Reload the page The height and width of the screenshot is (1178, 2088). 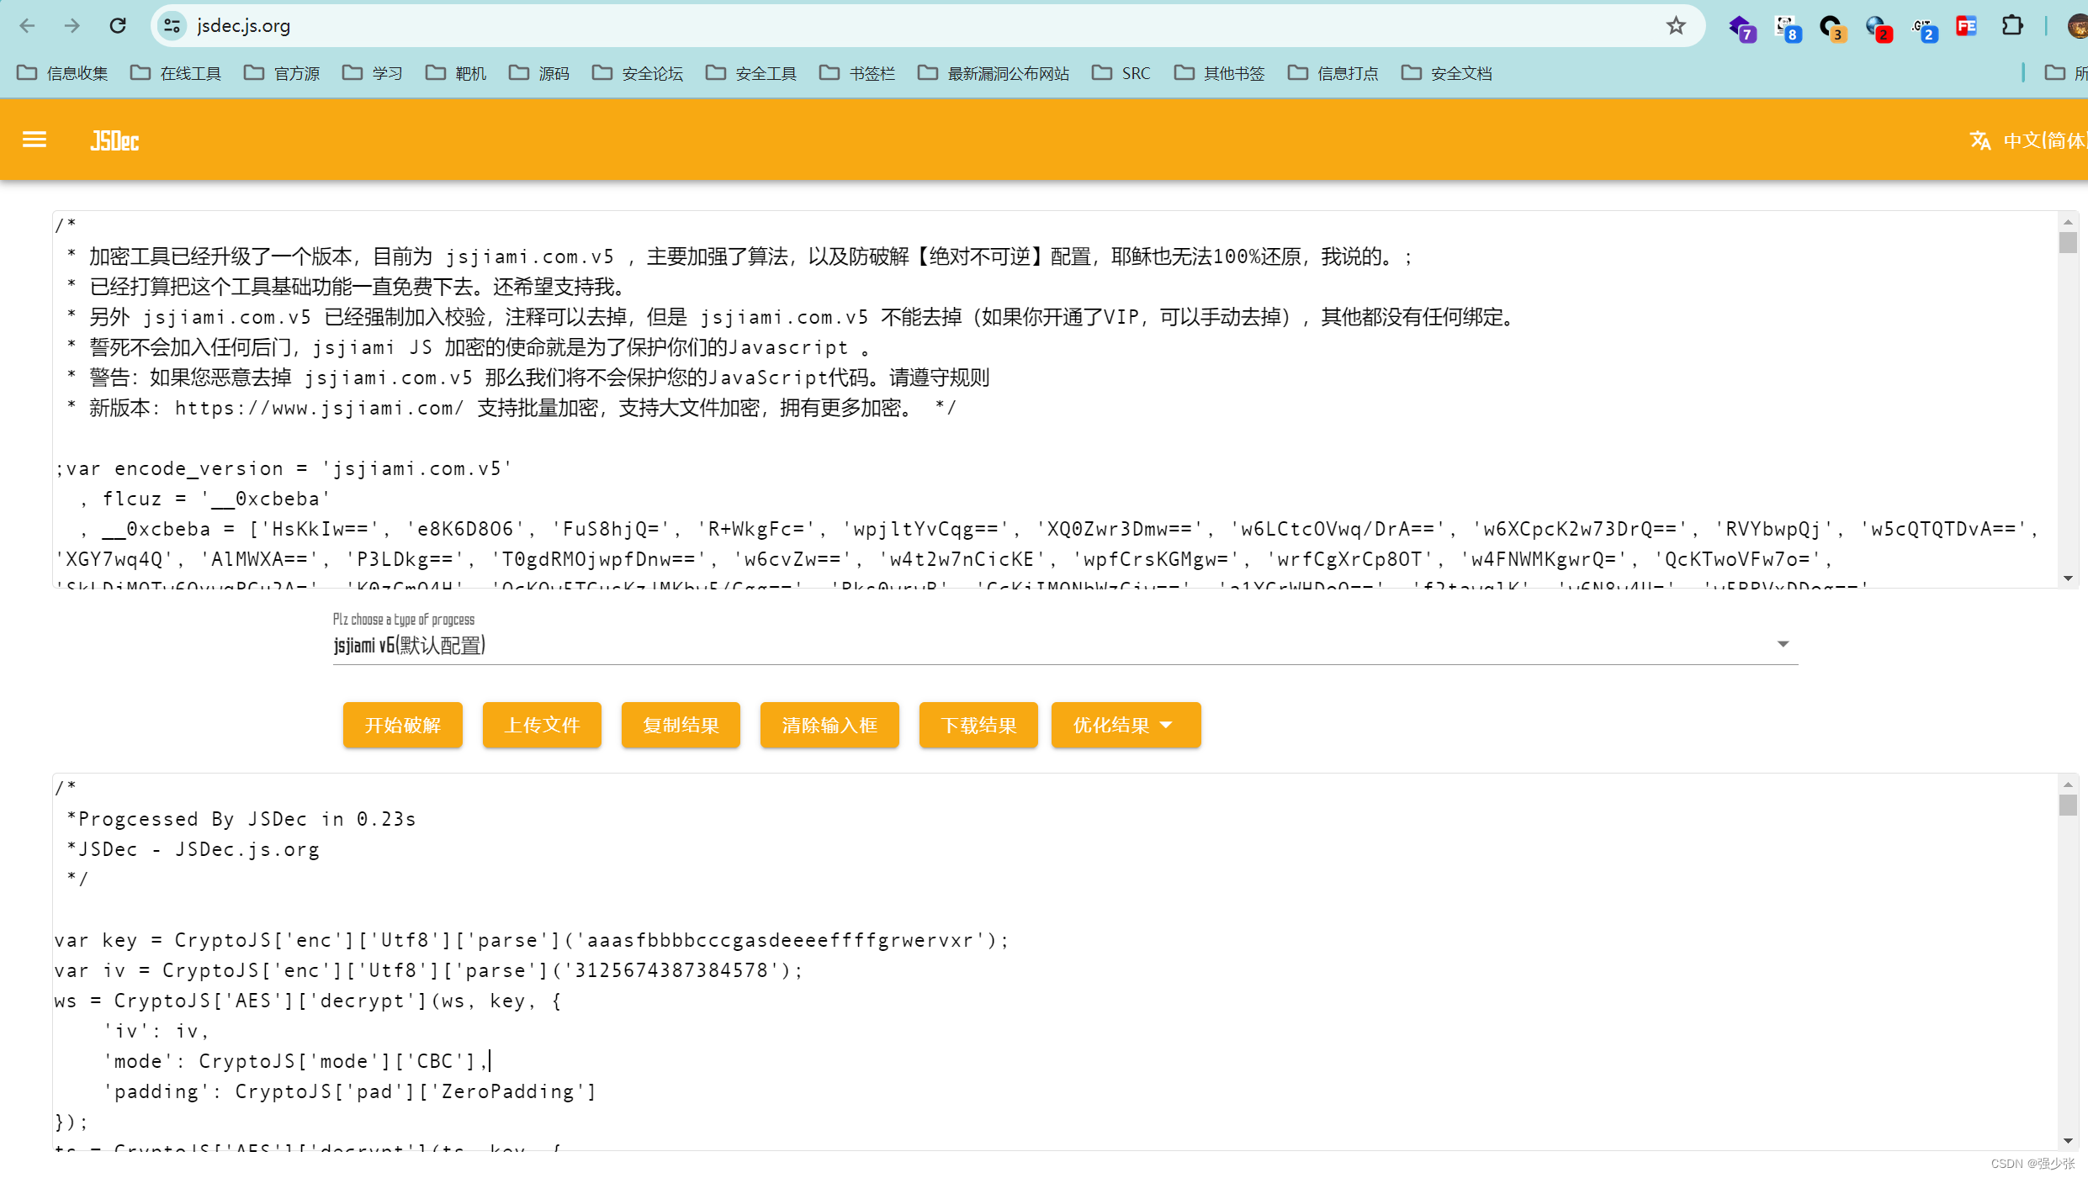tap(118, 26)
